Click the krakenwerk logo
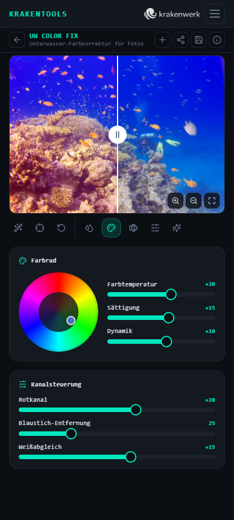Image resolution: width=234 pixels, height=520 pixels. [172, 14]
